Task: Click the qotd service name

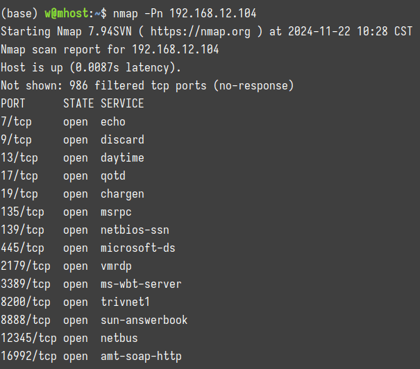Action: (113, 176)
